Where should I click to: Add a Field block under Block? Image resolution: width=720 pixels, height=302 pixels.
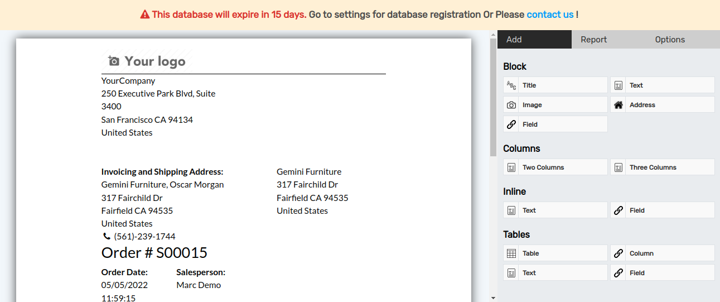tap(555, 124)
